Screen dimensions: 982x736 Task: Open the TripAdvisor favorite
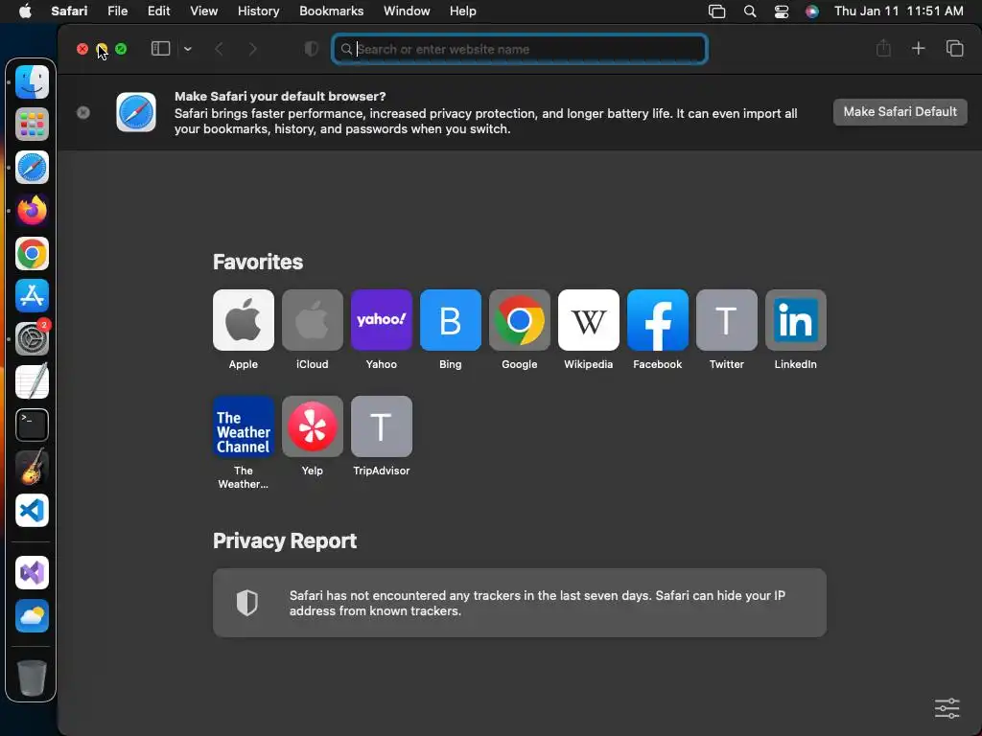[382, 426]
